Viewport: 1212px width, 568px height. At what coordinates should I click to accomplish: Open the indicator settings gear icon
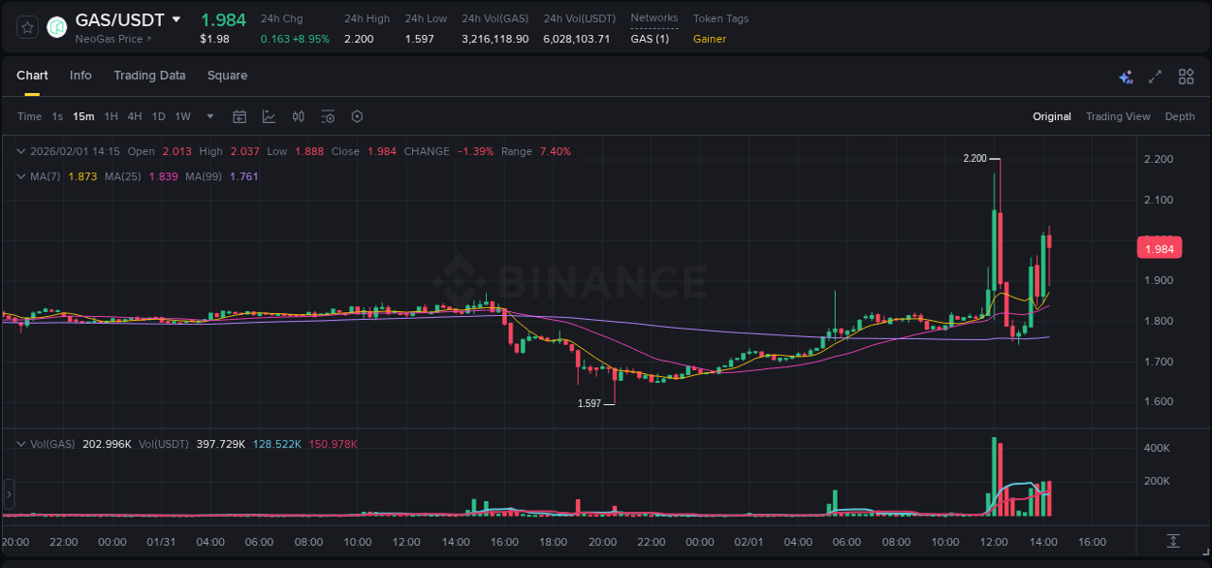(328, 116)
